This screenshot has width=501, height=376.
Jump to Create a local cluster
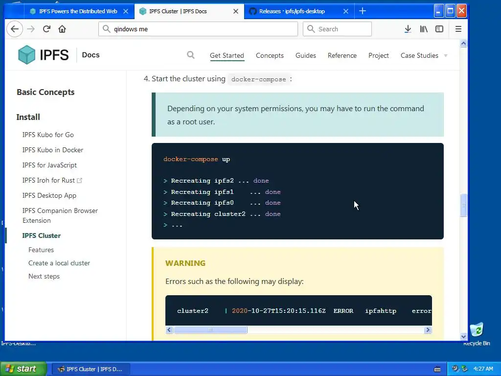coord(59,263)
